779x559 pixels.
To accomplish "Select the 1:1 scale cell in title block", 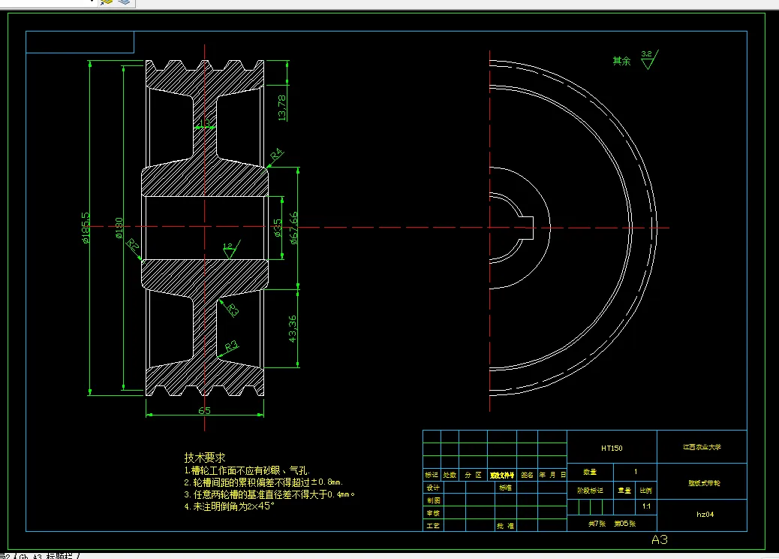I will (x=646, y=506).
